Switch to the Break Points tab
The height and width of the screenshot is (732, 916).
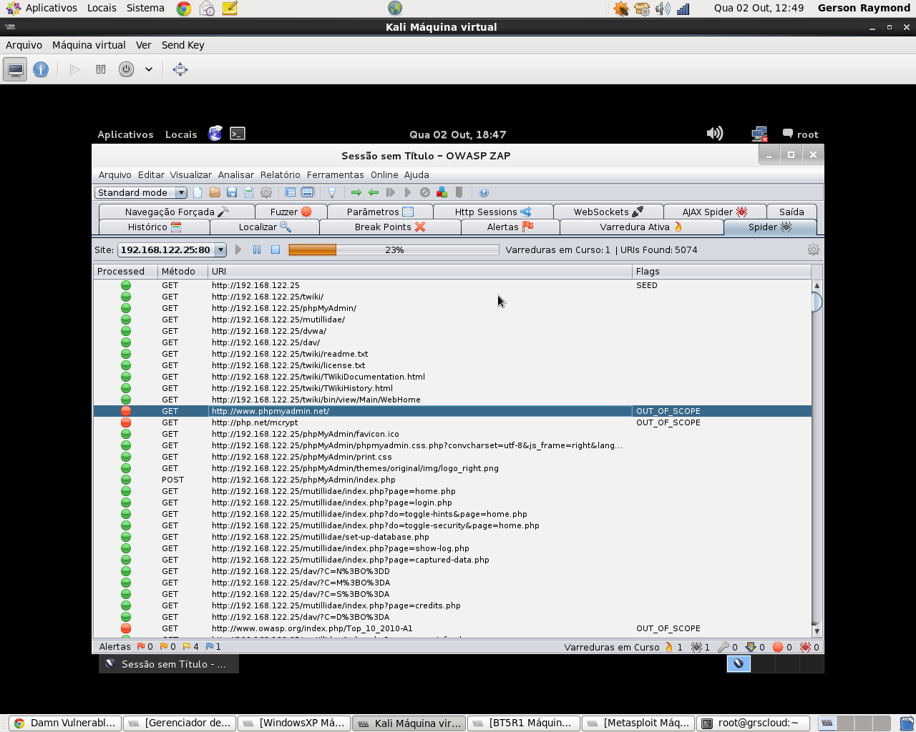pos(390,227)
